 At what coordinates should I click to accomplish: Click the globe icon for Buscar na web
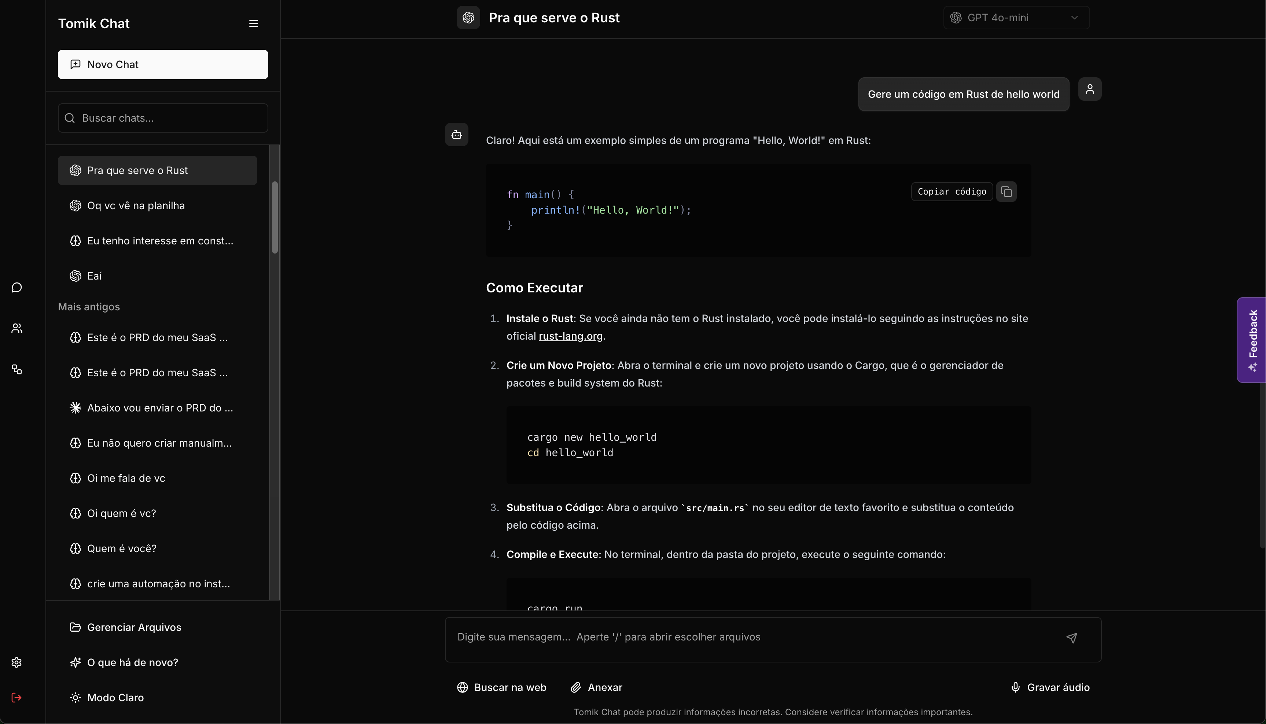(x=462, y=687)
